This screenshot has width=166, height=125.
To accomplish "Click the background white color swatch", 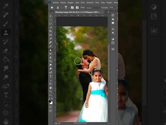I will click(51, 103).
